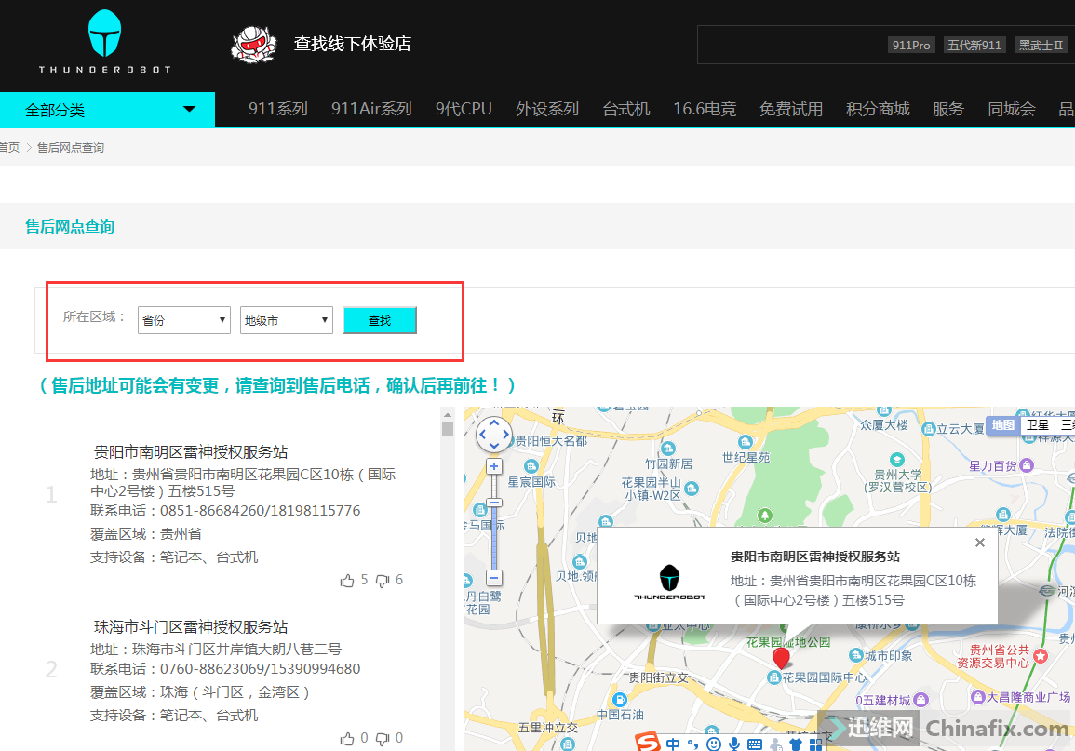
Task: Click 星宸国际 map marker
Action: pos(531,466)
